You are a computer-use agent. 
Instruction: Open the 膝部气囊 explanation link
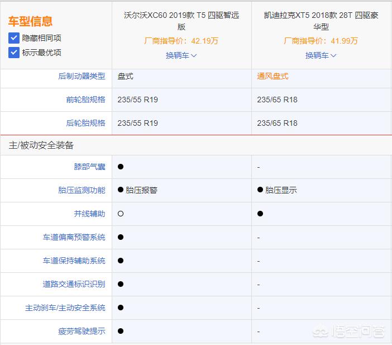89,167
